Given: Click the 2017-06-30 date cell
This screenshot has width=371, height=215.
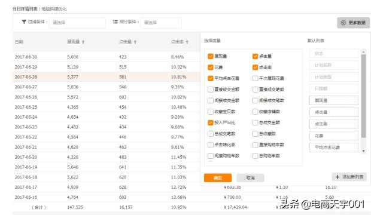Looking at the screenshot, I should (x=26, y=57).
